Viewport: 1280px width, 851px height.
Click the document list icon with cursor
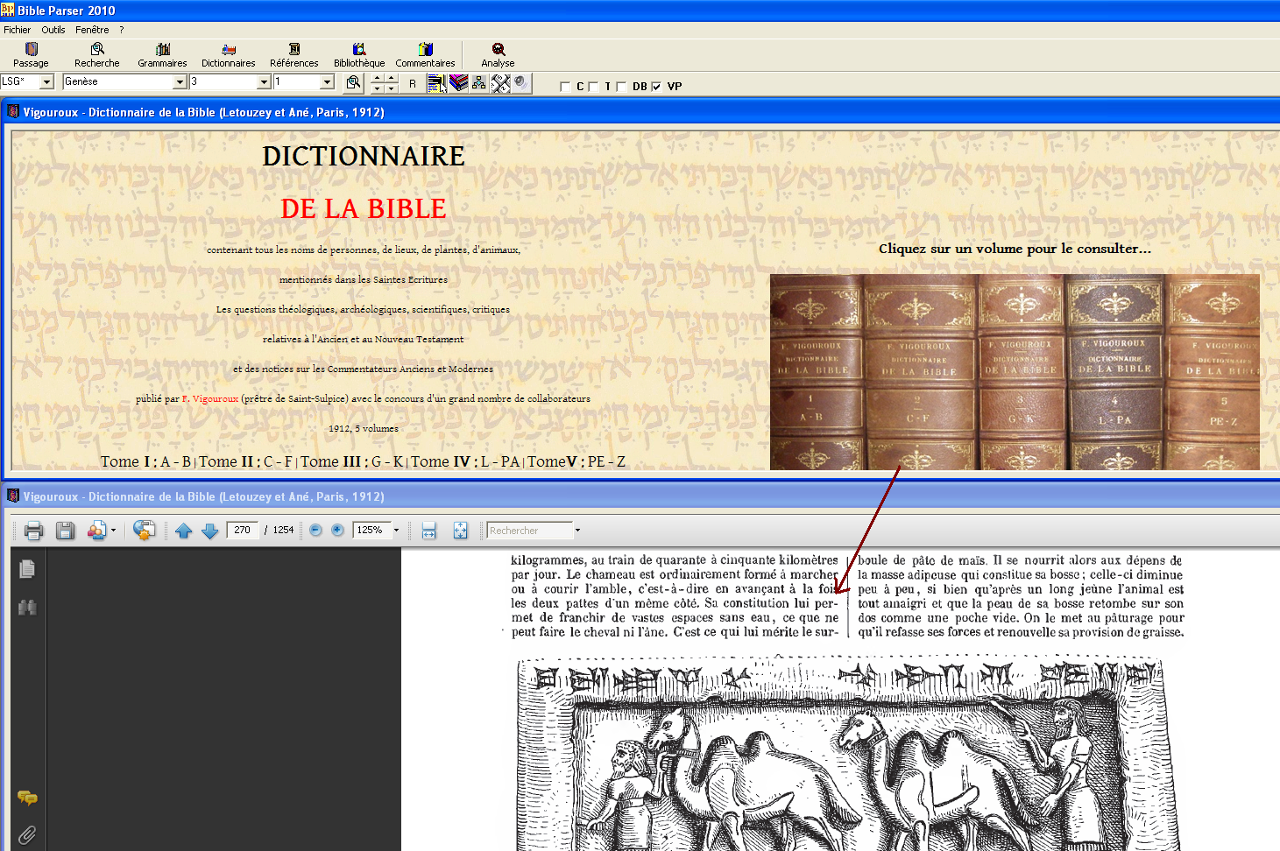click(x=436, y=83)
